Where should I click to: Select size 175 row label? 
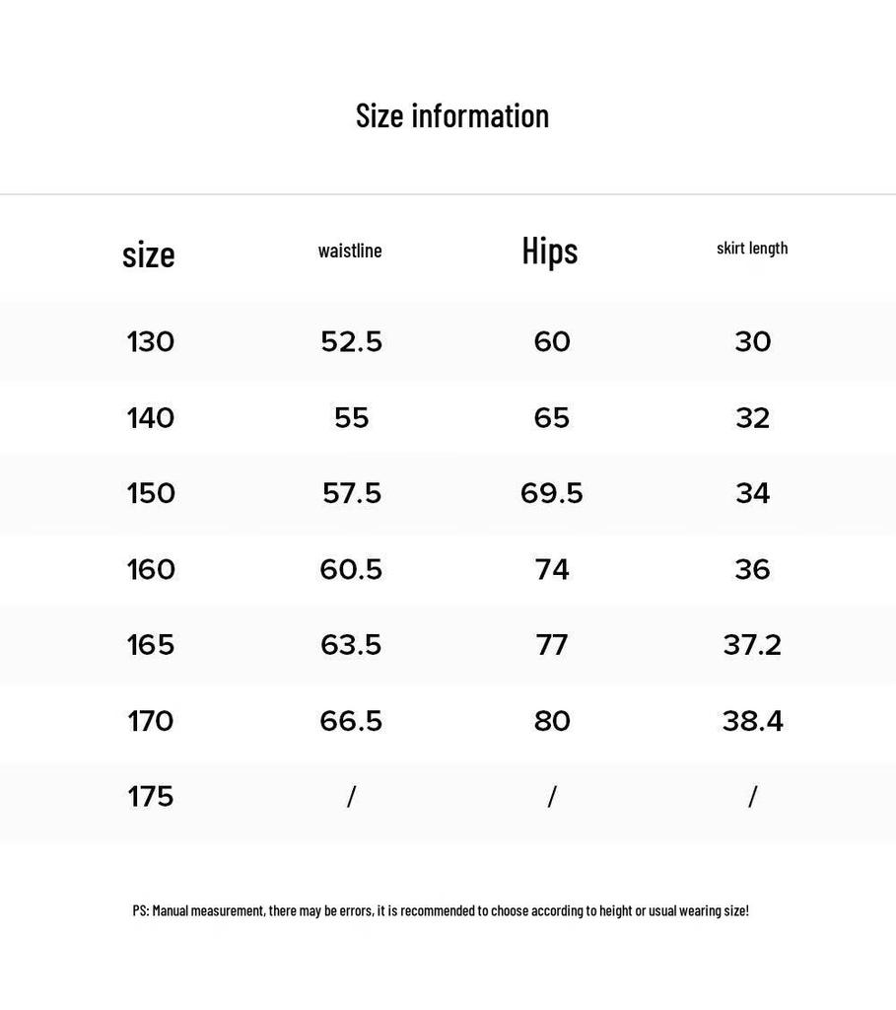point(150,797)
